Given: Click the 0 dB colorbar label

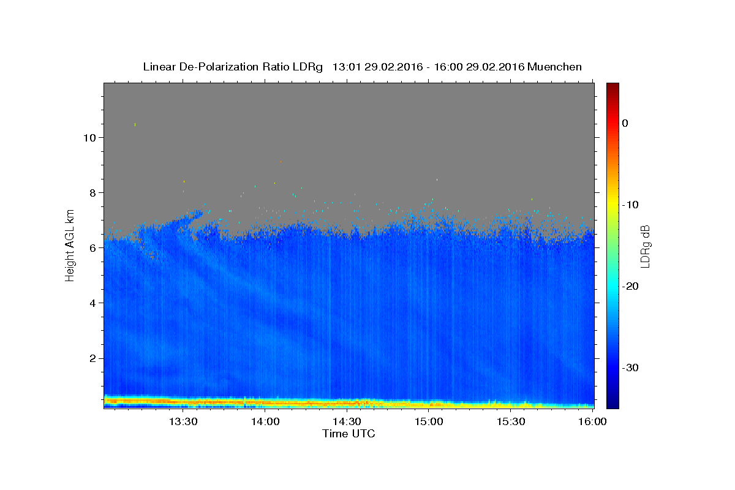Looking at the screenshot, I should pyautogui.click(x=625, y=123).
